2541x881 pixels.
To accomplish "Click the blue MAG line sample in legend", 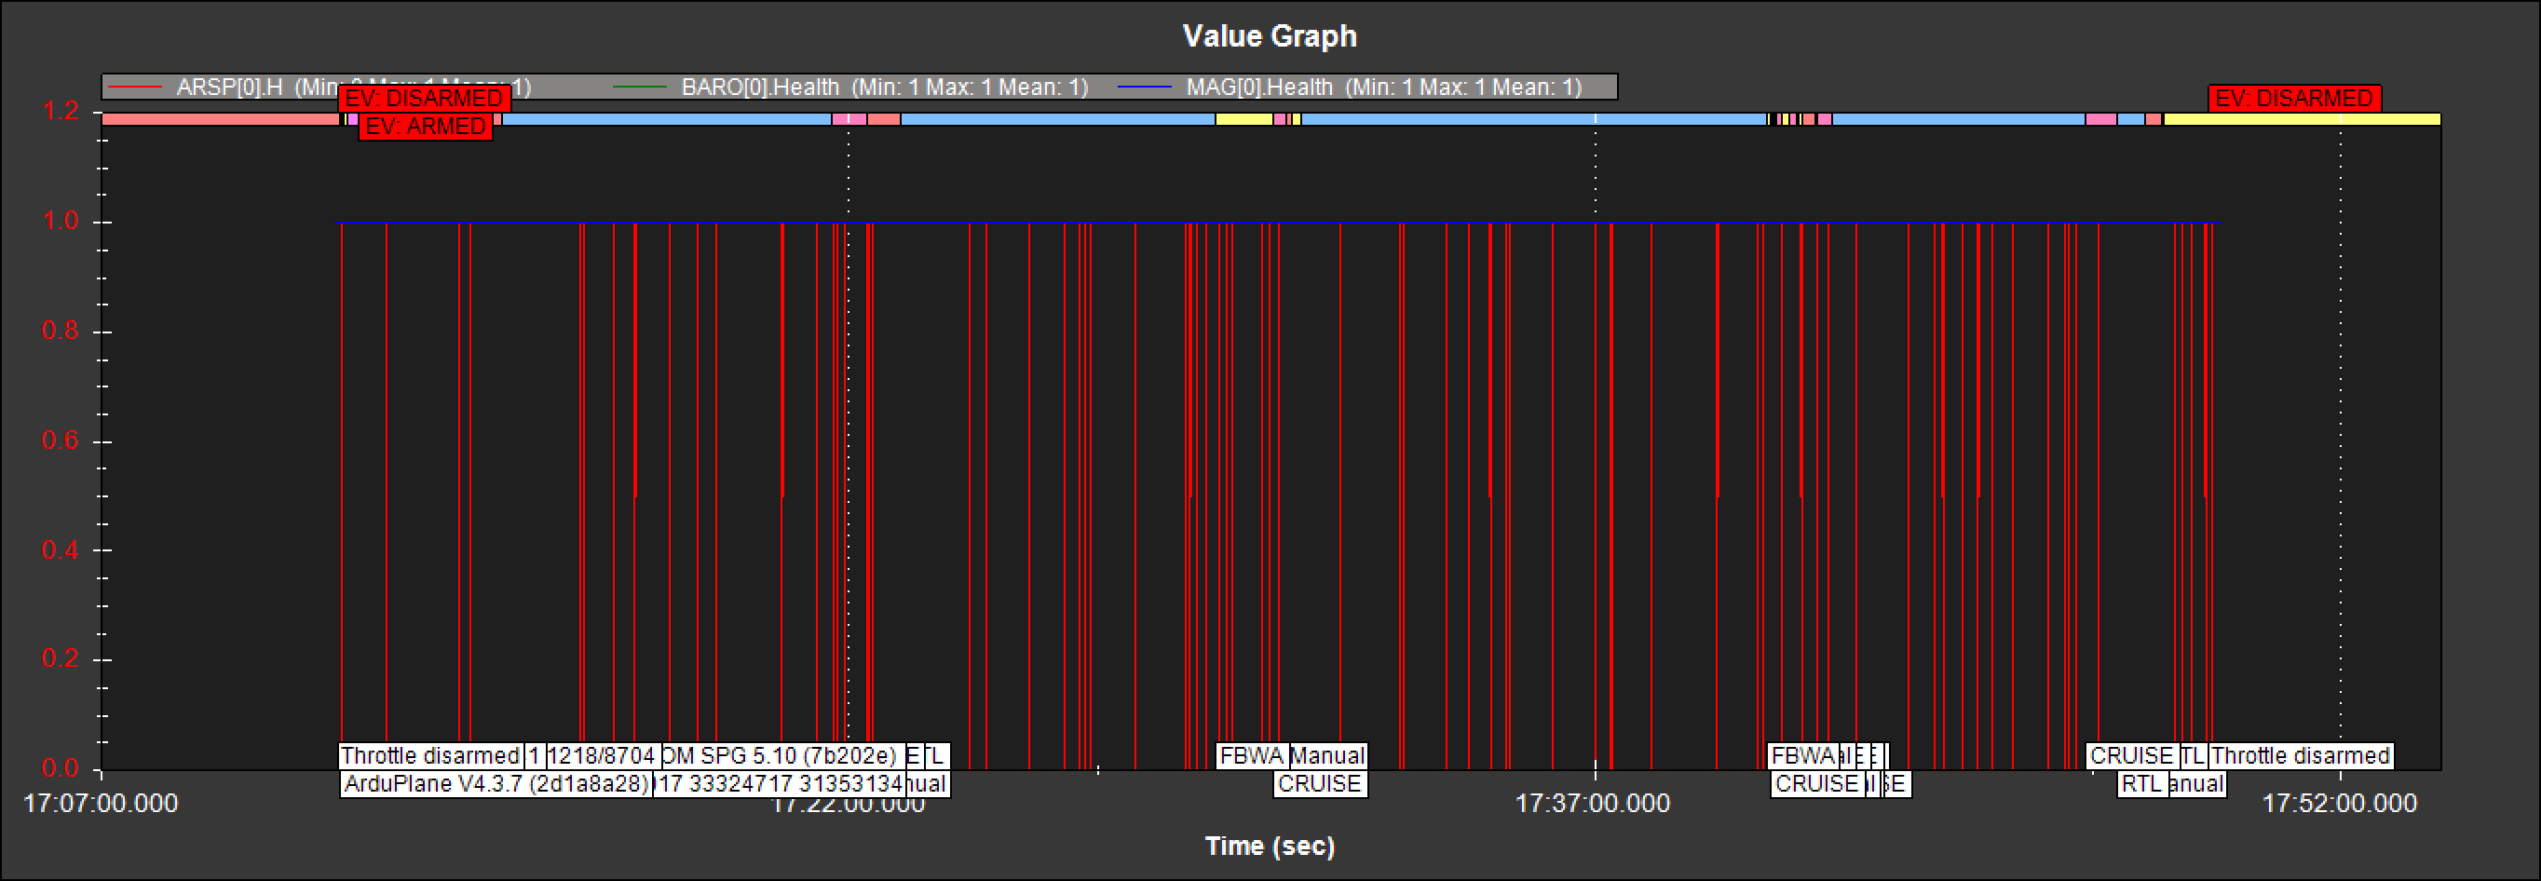I will (1144, 88).
